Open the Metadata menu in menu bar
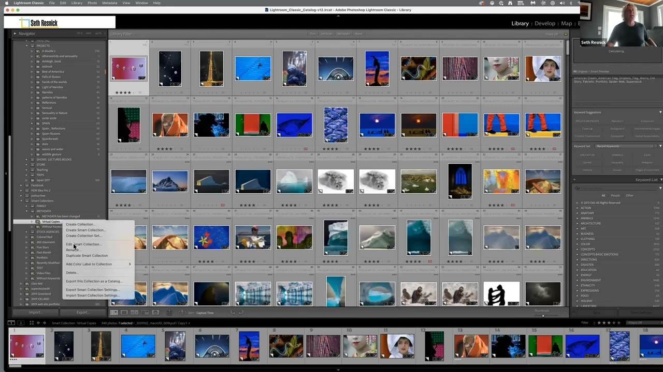The height and width of the screenshot is (372, 663). pos(109,3)
